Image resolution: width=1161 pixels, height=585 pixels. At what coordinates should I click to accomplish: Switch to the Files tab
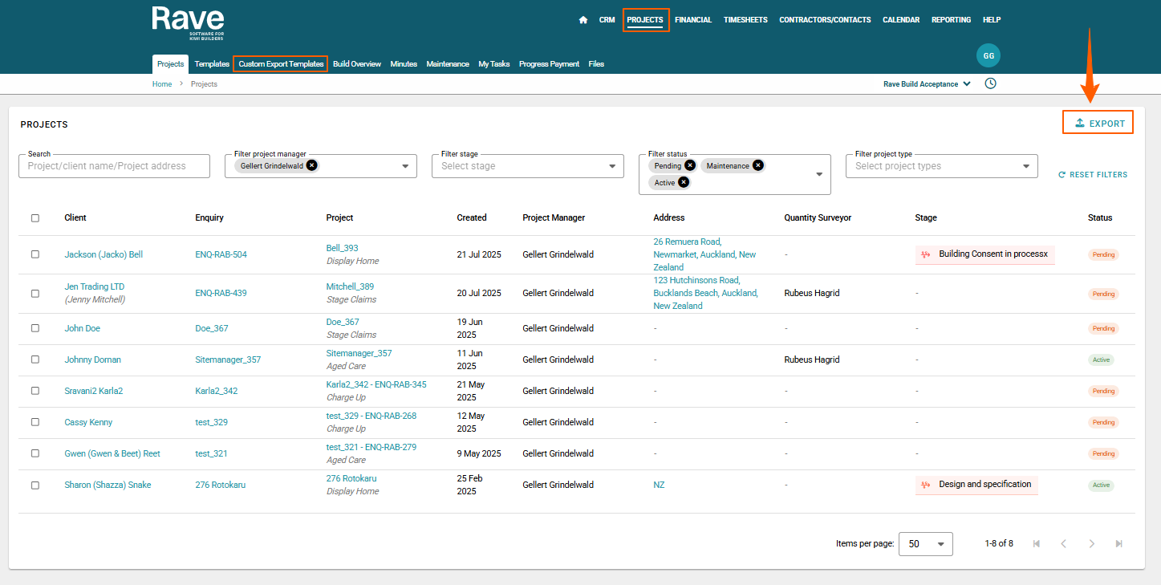click(596, 64)
